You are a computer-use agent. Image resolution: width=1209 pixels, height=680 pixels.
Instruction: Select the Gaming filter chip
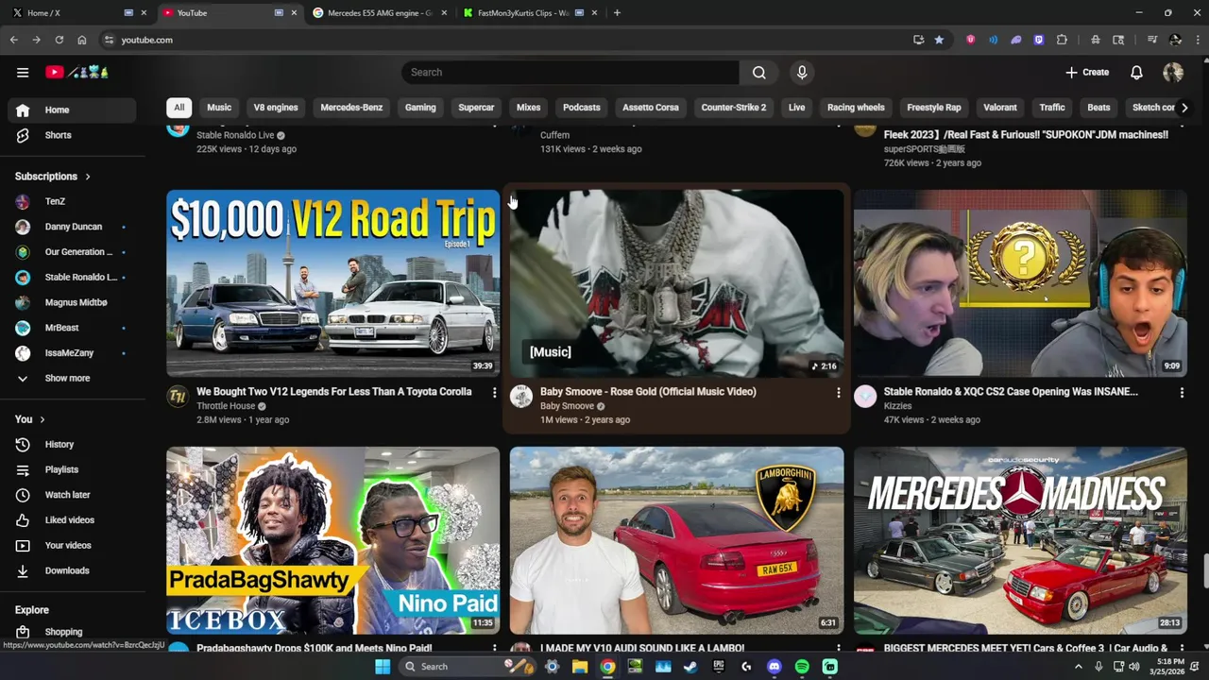(x=420, y=107)
